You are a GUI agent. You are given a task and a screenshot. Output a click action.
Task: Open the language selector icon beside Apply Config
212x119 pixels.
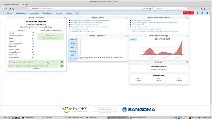click(197, 13)
